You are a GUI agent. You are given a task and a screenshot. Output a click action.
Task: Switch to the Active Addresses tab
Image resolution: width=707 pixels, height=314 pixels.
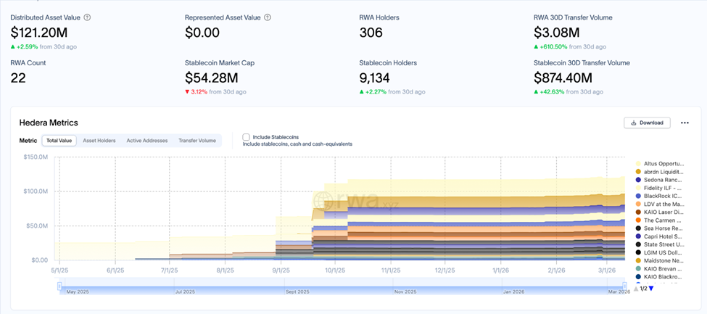coord(146,141)
